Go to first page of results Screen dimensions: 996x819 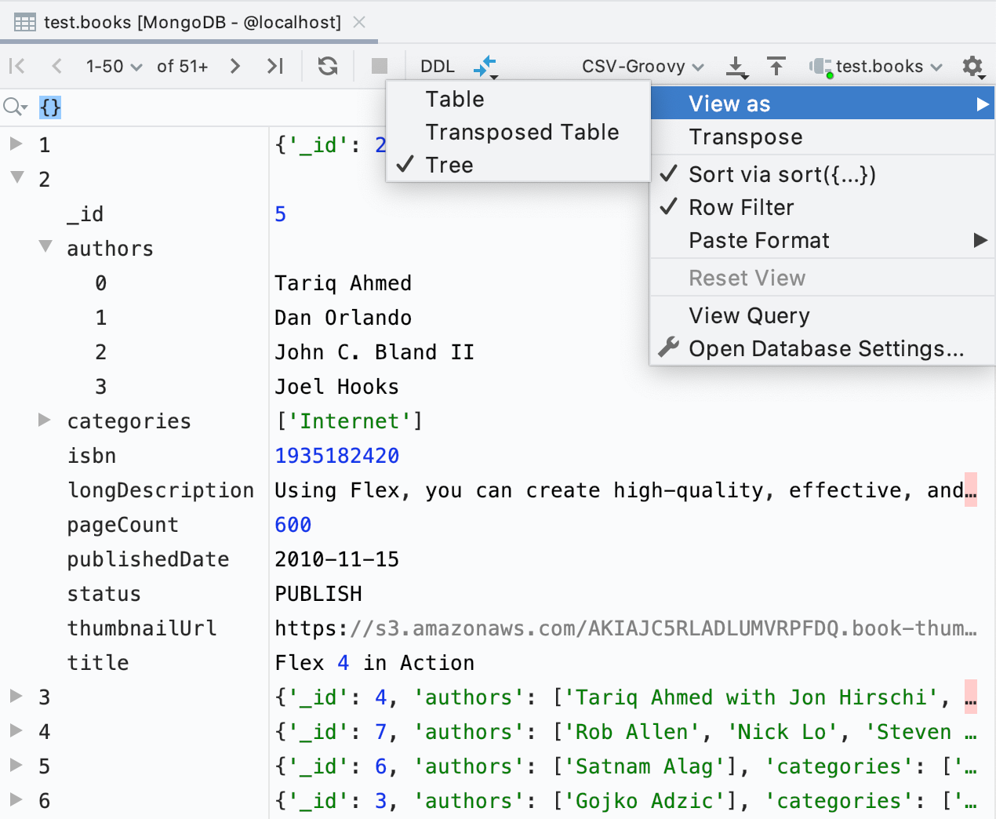click(16, 66)
